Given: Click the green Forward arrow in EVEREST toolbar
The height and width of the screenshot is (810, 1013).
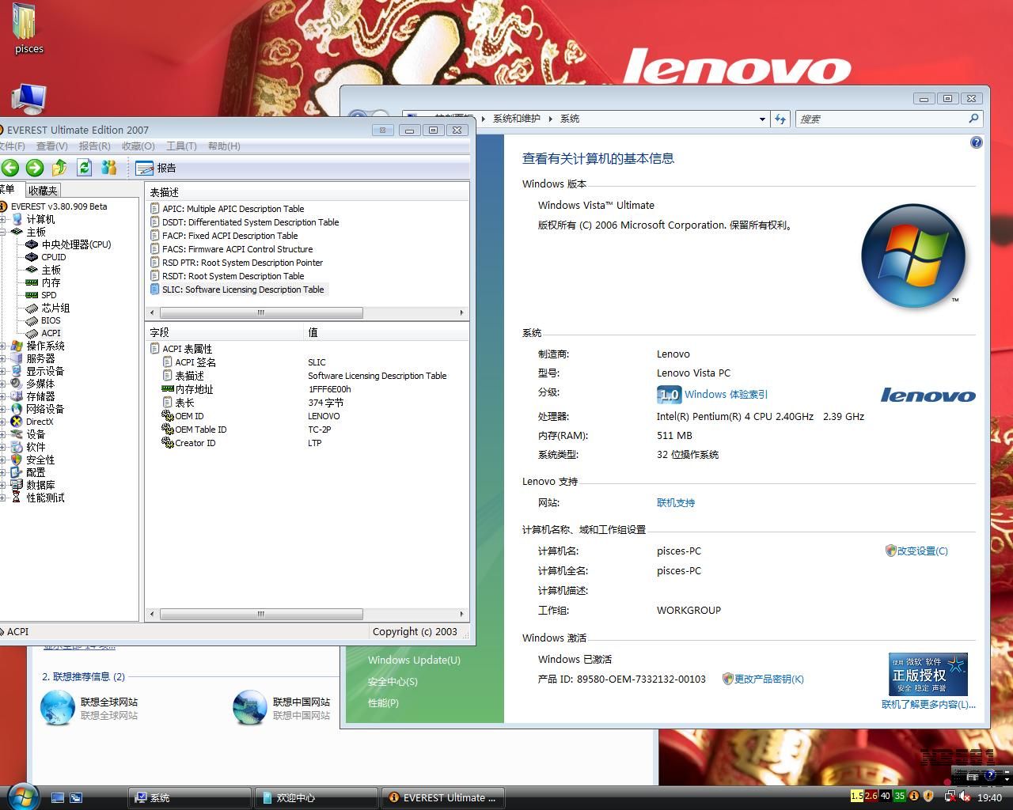Looking at the screenshot, I should pyautogui.click(x=34, y=167).
